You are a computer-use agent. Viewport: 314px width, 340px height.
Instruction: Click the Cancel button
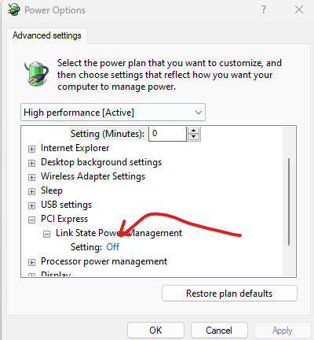pyautogui.click(x=219, y=331)
